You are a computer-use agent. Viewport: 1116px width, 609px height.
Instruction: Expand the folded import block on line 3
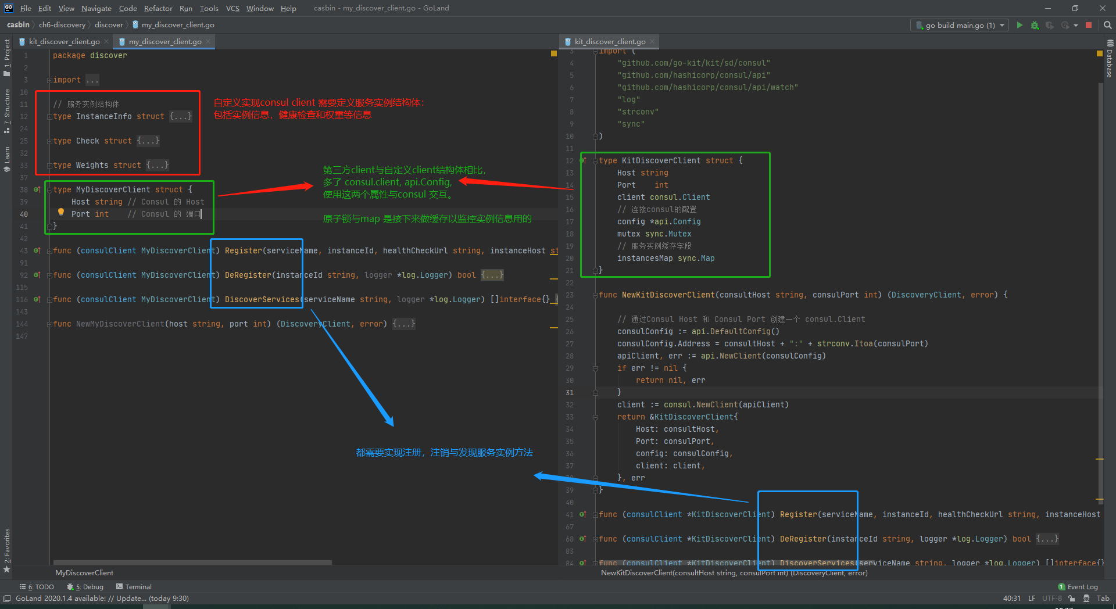(92, 80)
